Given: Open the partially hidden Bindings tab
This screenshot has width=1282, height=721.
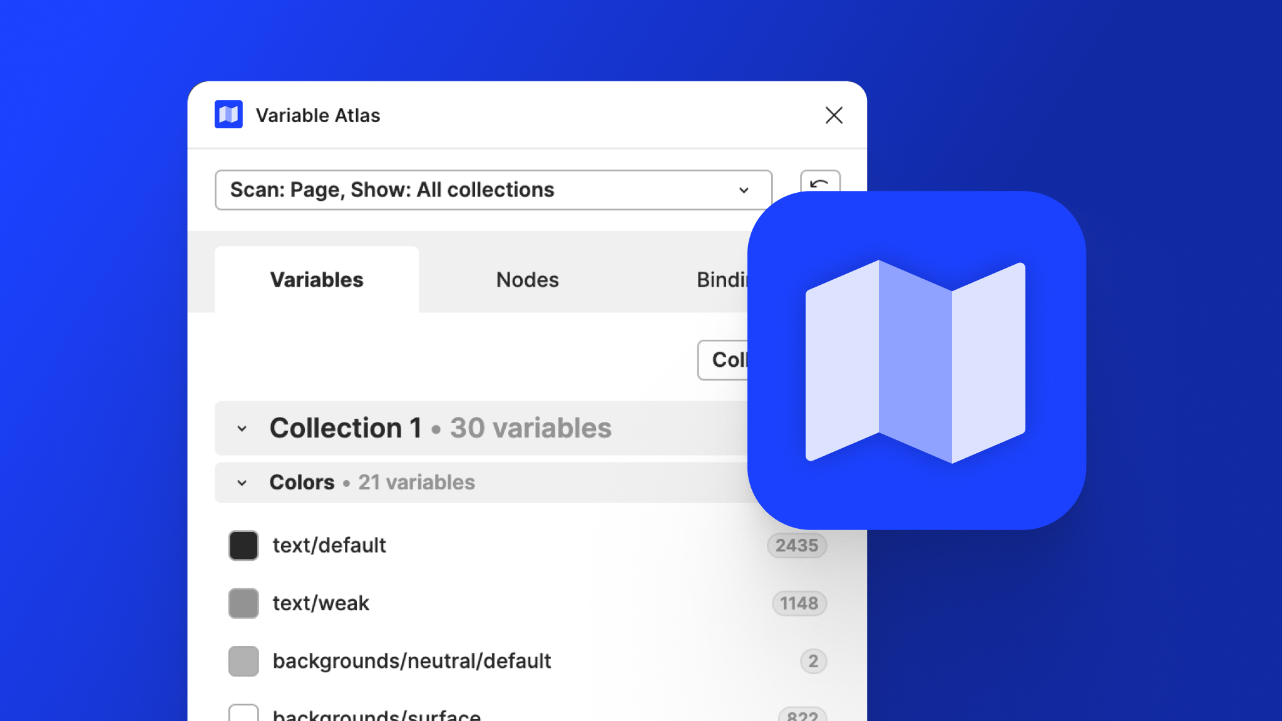Looking at the screenshot, I should [x=722, y=280].
